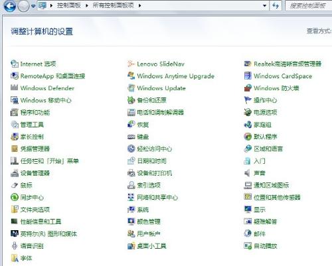The height and width of the screenshot is (266, 332).
Task: Open 文件夹选项 link
Action: tap(35, 210)
